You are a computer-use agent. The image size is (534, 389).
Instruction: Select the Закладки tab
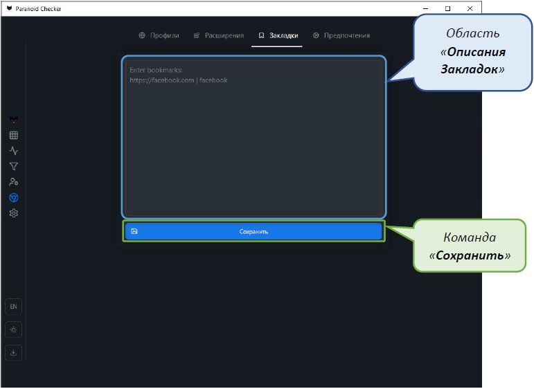[277, 35]
